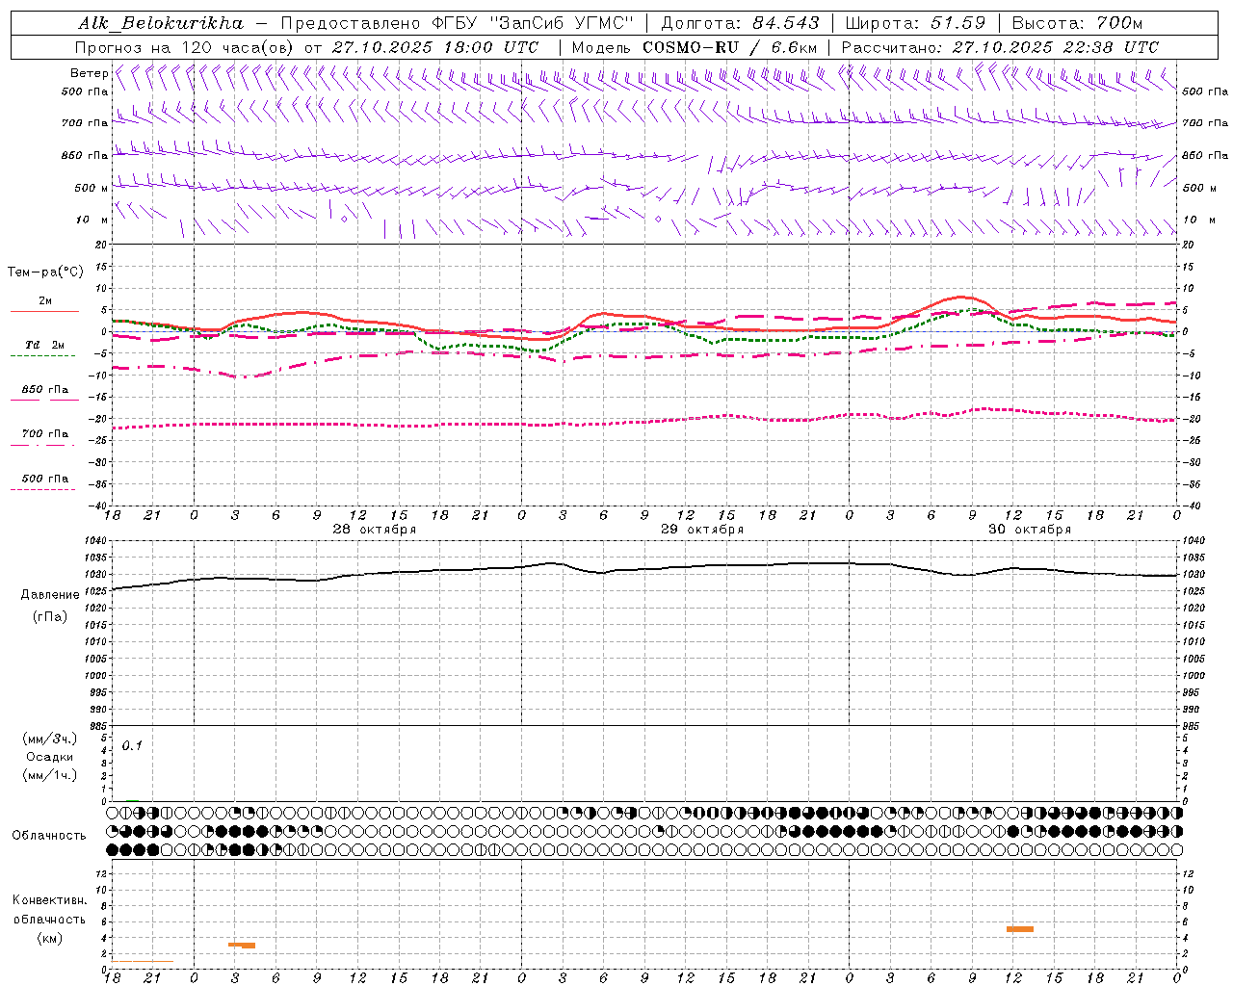Click the '30 октября' date label
Image resolution: width=1233 pixels, height=986 pixels.
(1030, 530)
